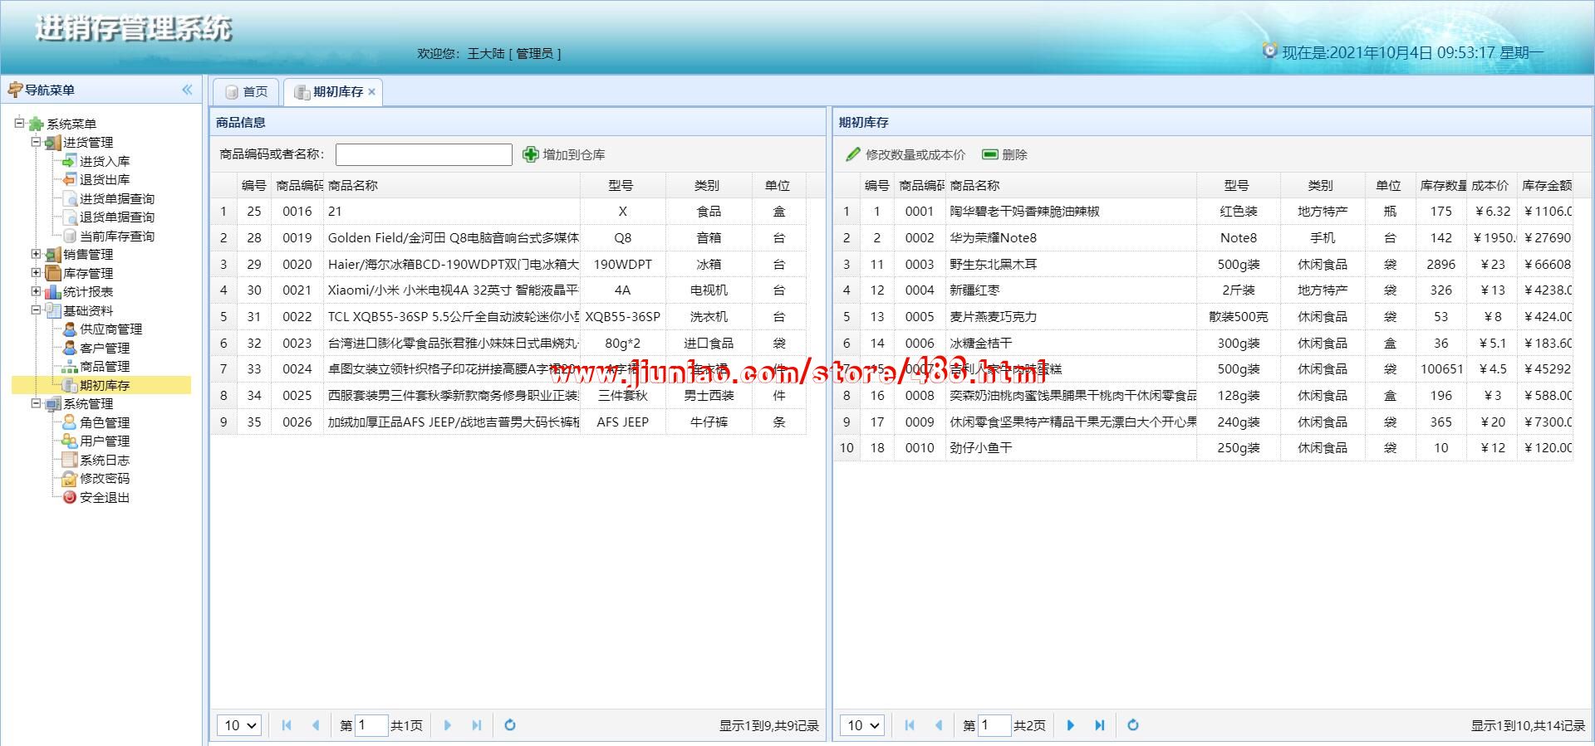The image size is (1595, 746).
Task: Click the product code or name search field
Action: [424, 154]
